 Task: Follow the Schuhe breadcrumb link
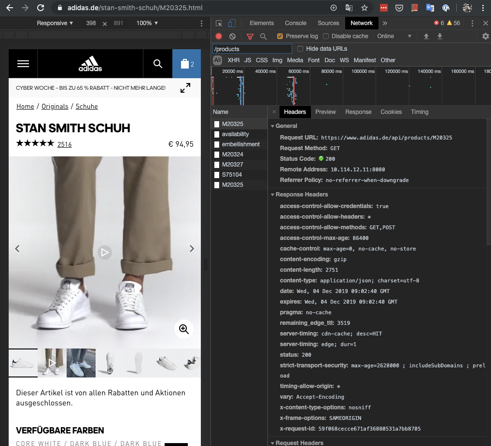87,106
